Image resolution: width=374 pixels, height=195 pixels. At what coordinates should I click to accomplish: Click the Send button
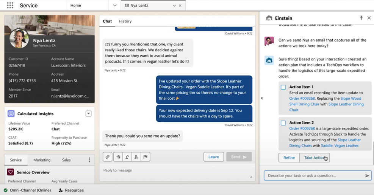click(x=239, y=157)
